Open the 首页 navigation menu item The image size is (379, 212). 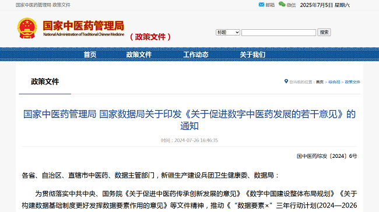(x=90, y=55)
